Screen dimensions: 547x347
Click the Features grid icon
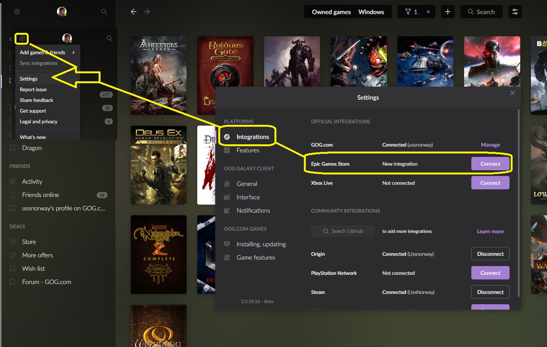[x=227, y=150]
